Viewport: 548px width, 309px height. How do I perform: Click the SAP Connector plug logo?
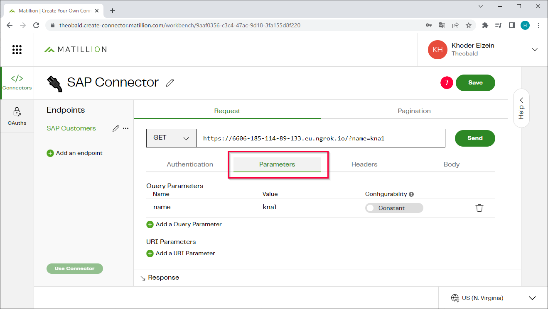click(x=55, y=83)
